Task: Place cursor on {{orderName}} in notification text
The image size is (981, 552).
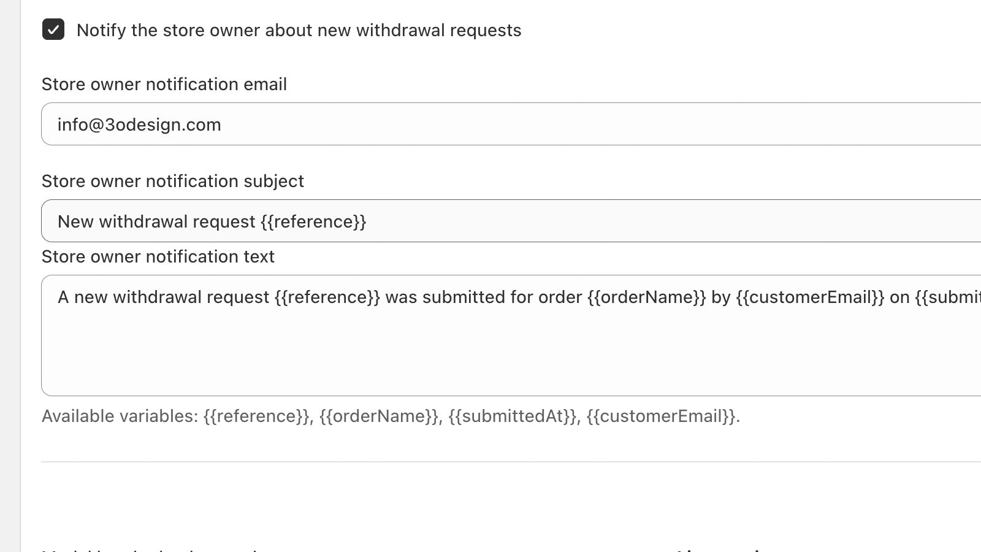Action: point(647,297)
